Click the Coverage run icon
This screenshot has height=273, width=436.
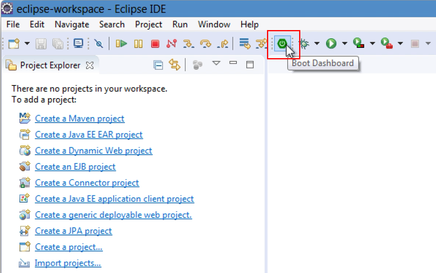pyautogui.click(x=359, y=43)
